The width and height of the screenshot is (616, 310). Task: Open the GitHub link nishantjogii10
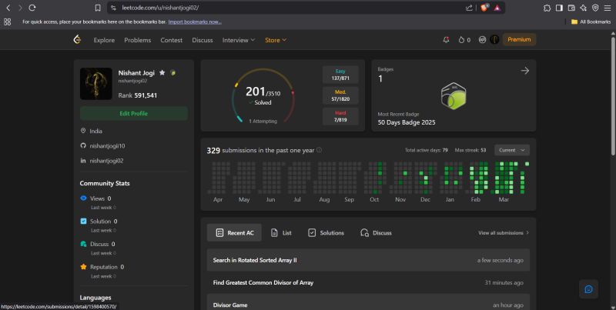107,146
